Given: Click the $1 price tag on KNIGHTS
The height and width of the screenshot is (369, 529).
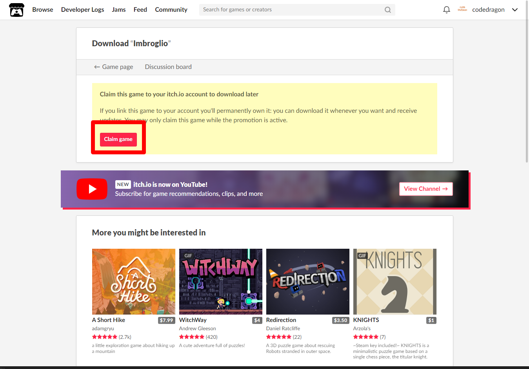Looking at the screenshot, I should tap(431, 320).
